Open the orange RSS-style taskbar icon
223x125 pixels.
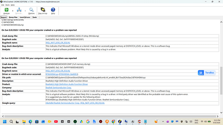[x=107, y=121]
